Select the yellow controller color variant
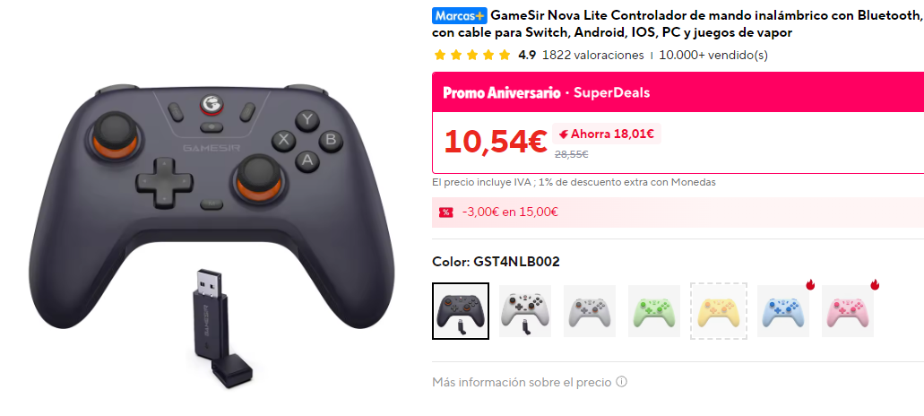Viewport: 924px width, 416px height. coord(719,311)
